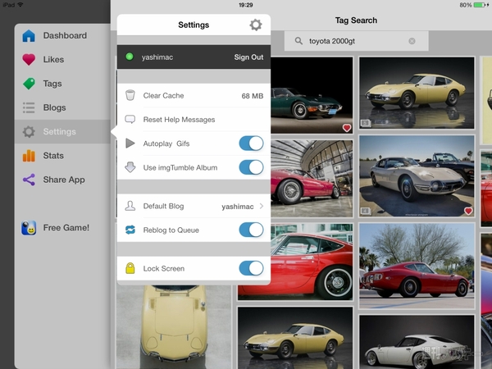Click the Share App icon
This screenshot has height=369, width=492.
coord(29,180)
